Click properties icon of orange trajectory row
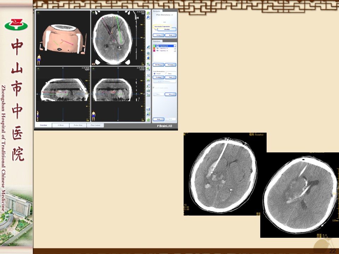 (x=175, y=48)
